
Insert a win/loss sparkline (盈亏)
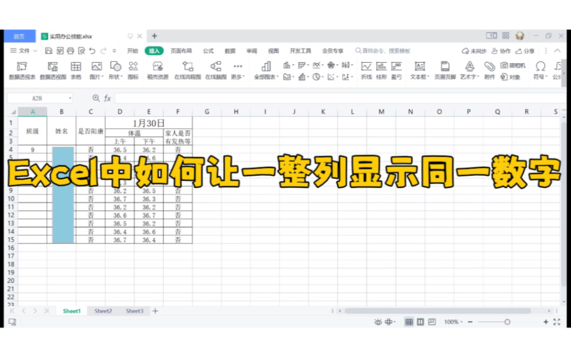[x=396, y=70]
